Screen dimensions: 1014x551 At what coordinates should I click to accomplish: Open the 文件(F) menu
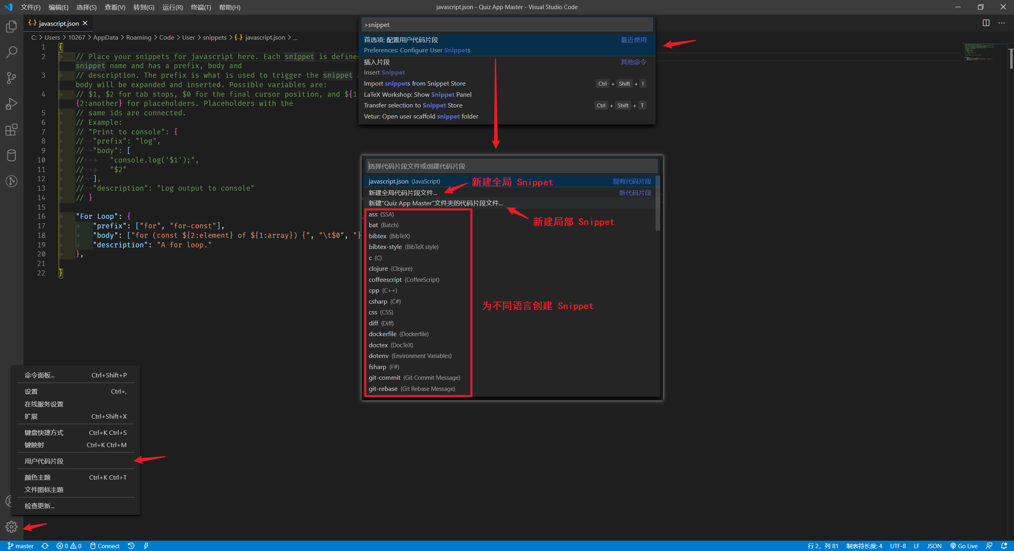(31, 7)
